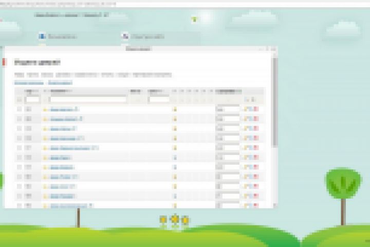The width and height of the screenshot is (370, 247).
Task: Open the first row's blue name link
Action: 64,109
